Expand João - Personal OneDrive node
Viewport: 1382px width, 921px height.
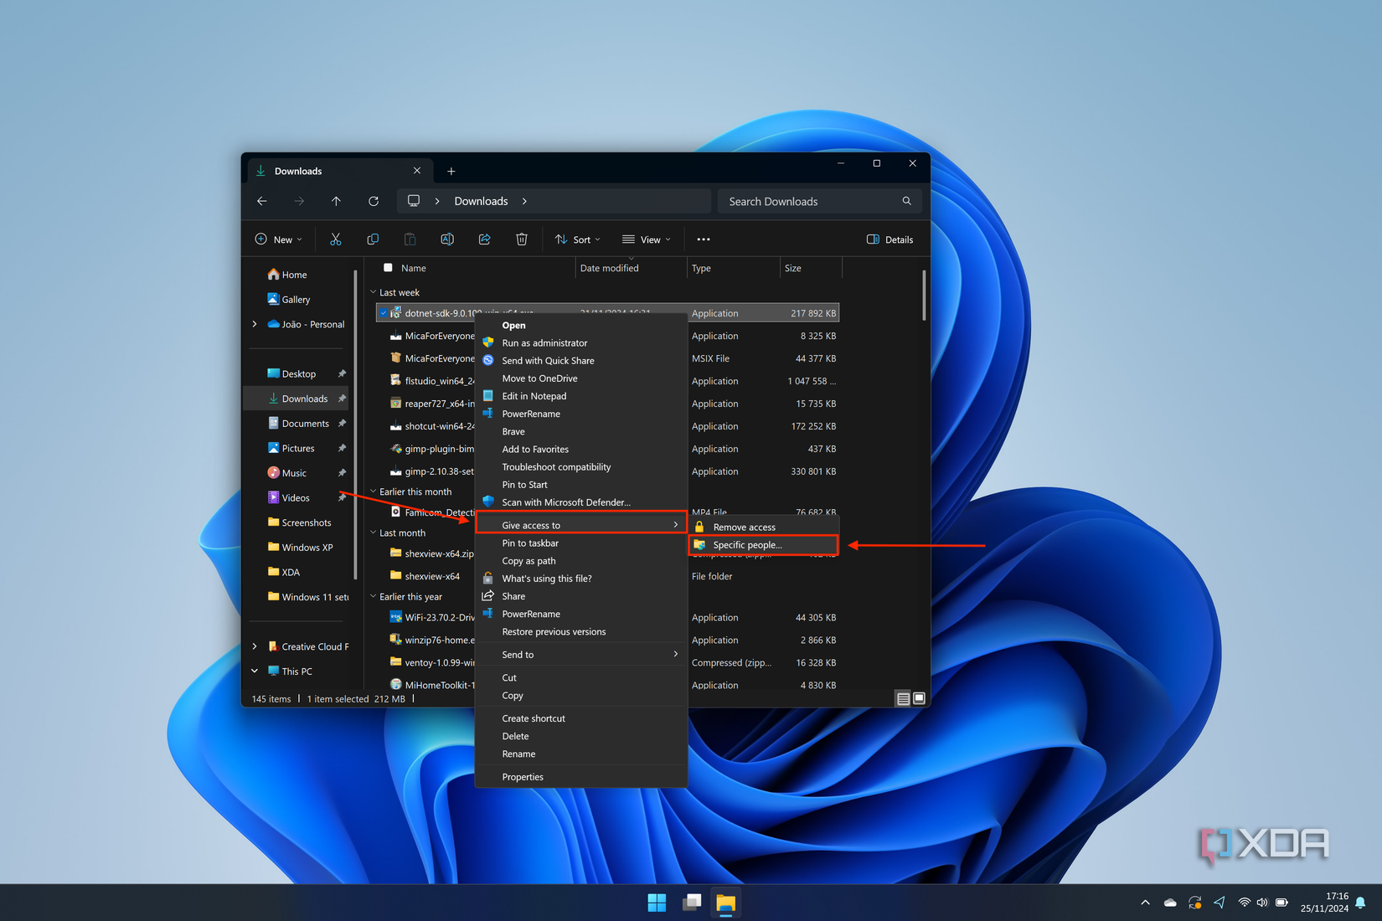255,324
